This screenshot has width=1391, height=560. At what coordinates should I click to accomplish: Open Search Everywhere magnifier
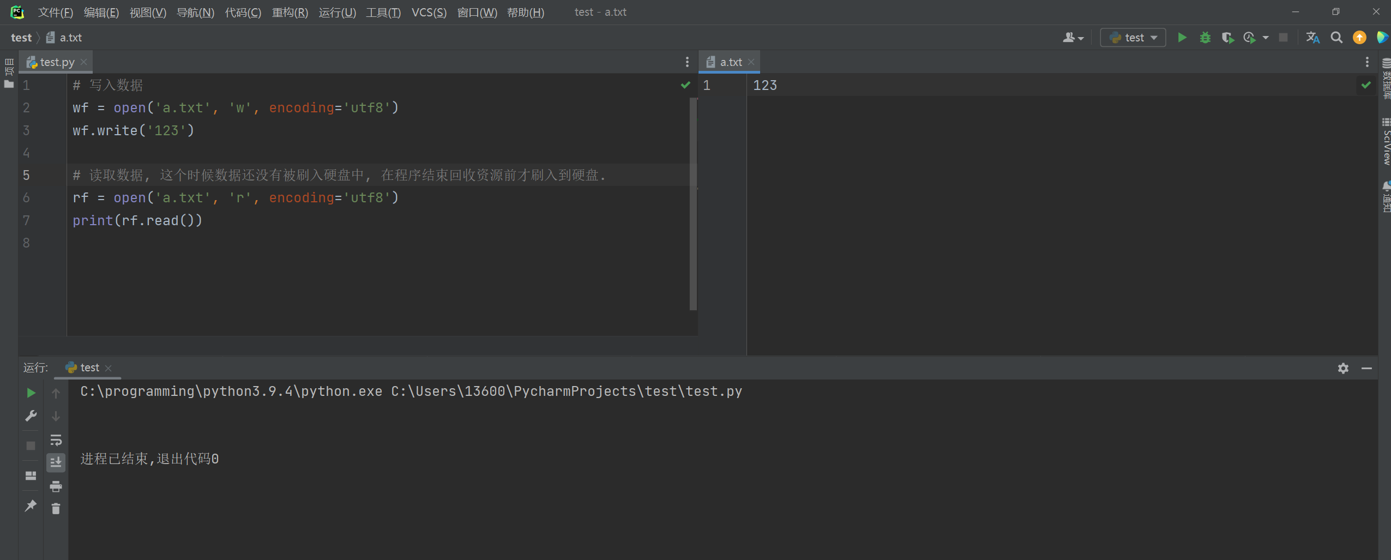[1336, 38]
